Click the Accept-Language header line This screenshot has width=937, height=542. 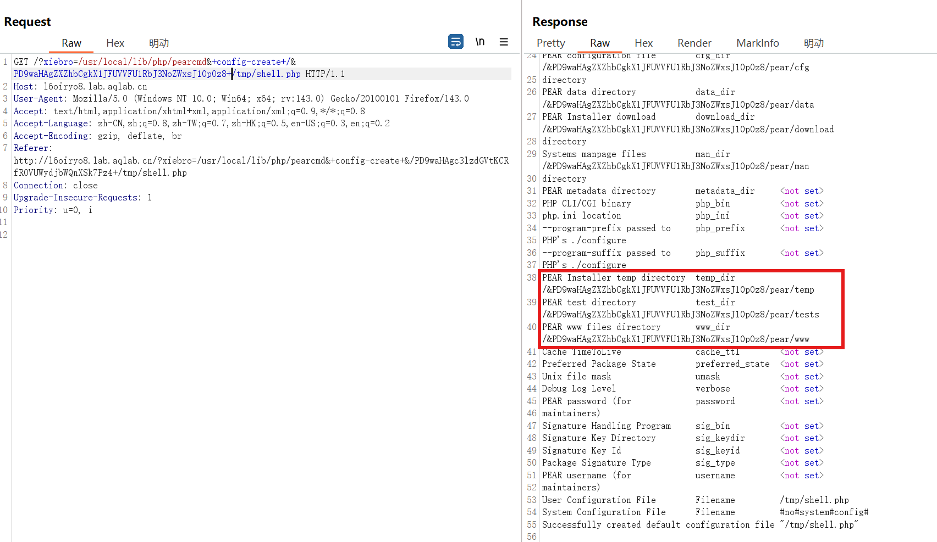pyautogui.click(x=202, y=124)
